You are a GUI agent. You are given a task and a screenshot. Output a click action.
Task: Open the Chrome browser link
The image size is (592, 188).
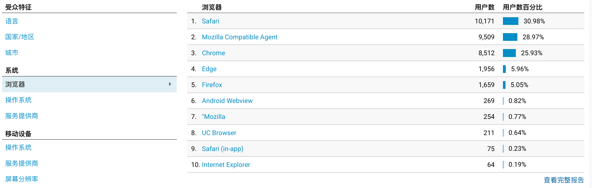pos(213,53)
